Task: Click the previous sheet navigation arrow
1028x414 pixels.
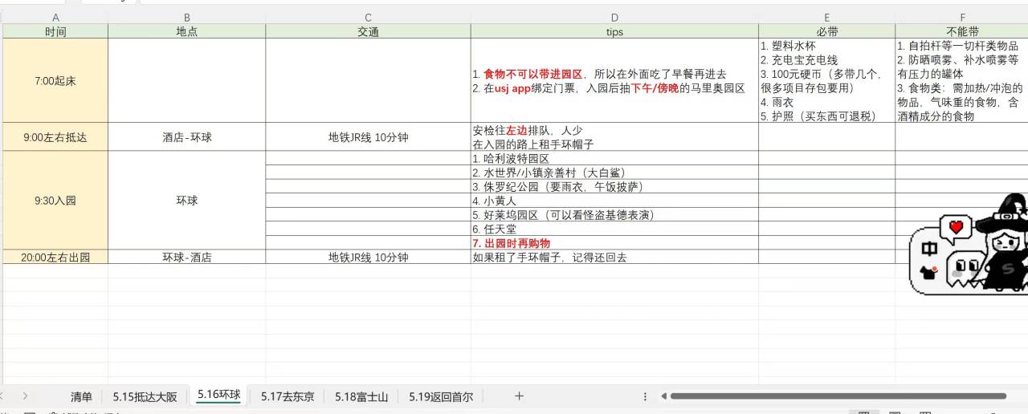Action: (x=3, y=396)
